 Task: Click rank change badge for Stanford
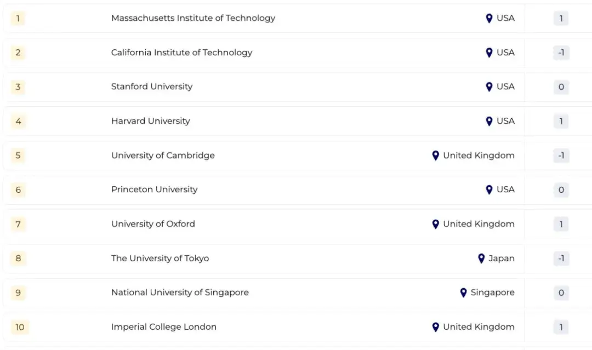point(561,87)
